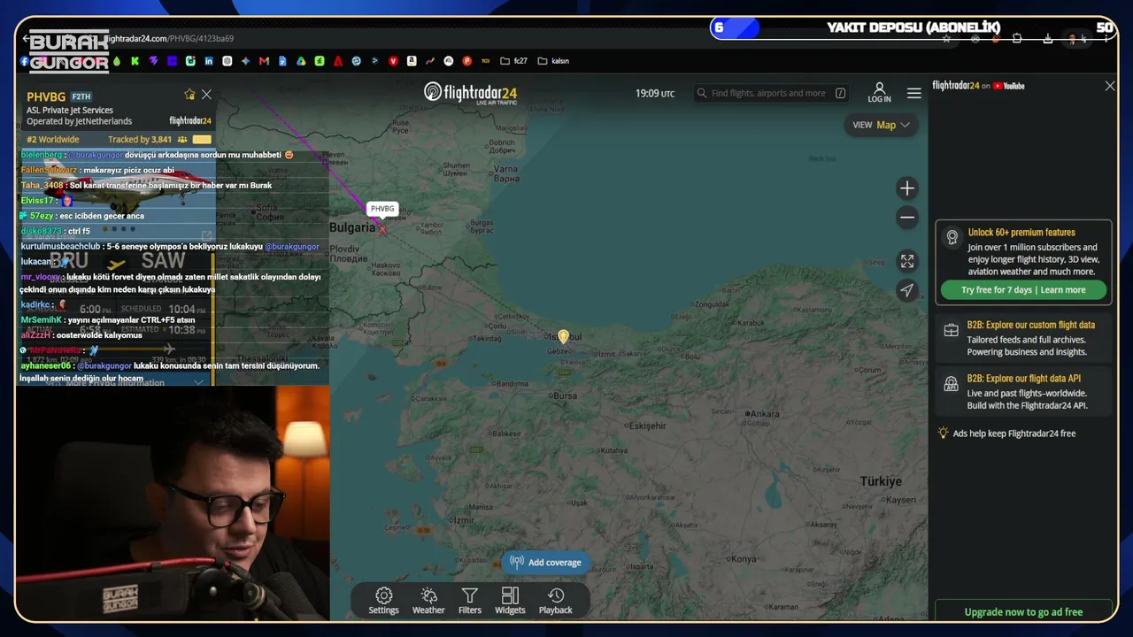Click the YouTube logo in side panel
Viewport: 1133px width, 637px height.
pyautogui.click(x=1009, y=86)
